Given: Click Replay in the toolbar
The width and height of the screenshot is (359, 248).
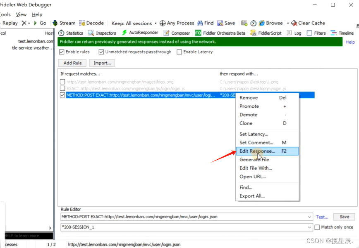Looking at the screenshot, I should coord(9,23).
